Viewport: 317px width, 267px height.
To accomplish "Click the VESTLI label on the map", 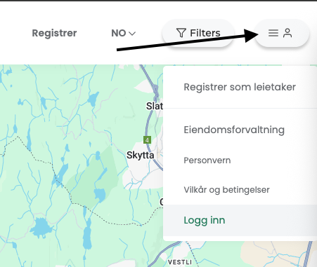I will [x=180, y=262].
